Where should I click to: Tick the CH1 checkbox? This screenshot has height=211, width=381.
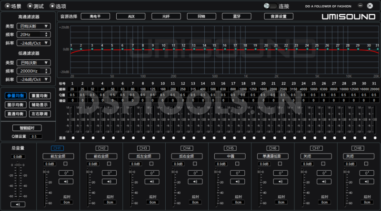65,163
